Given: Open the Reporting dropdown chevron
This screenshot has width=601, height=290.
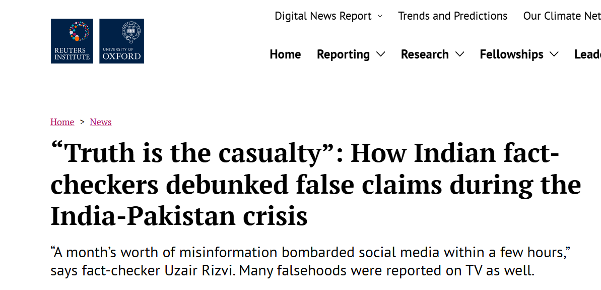Looking at the screenshot, I should point(381,54).
